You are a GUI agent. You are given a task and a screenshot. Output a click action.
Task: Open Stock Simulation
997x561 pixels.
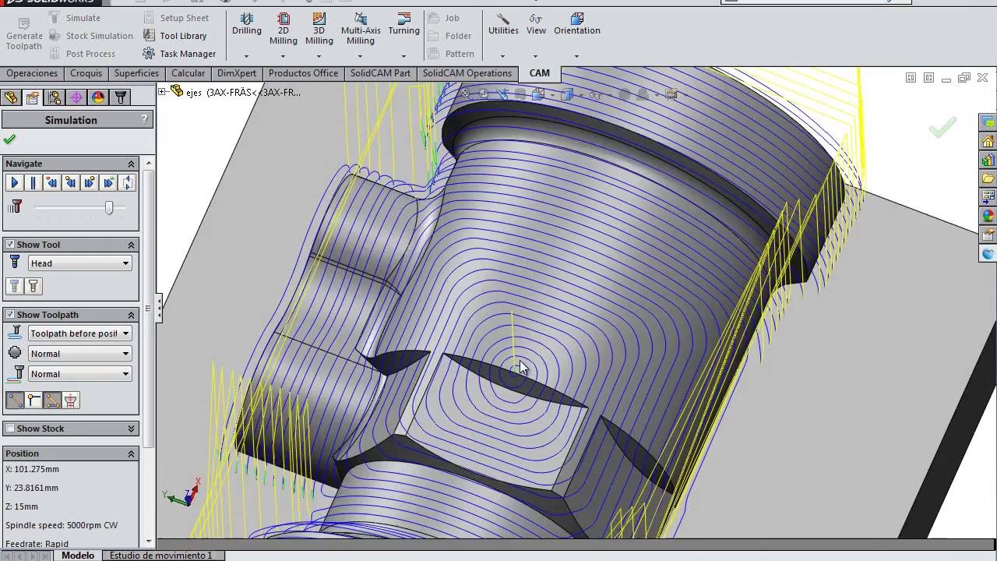[90, 36]
